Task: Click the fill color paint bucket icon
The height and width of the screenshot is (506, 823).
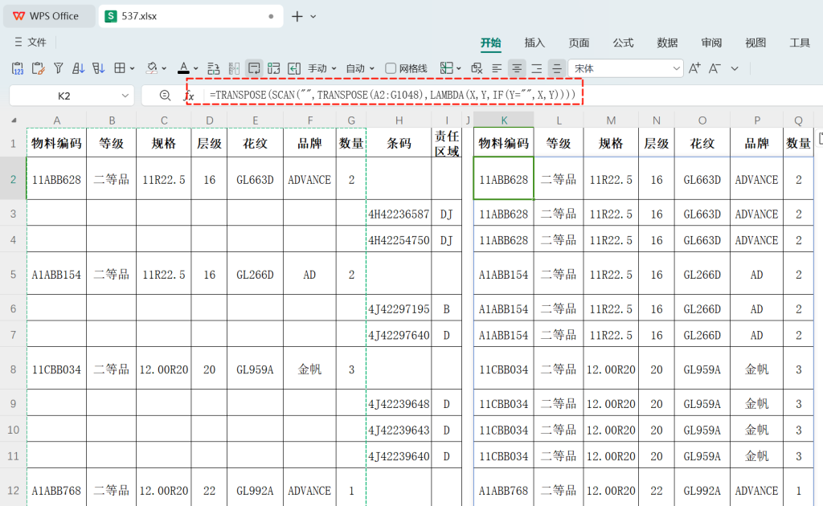Action: click(152, 68)
